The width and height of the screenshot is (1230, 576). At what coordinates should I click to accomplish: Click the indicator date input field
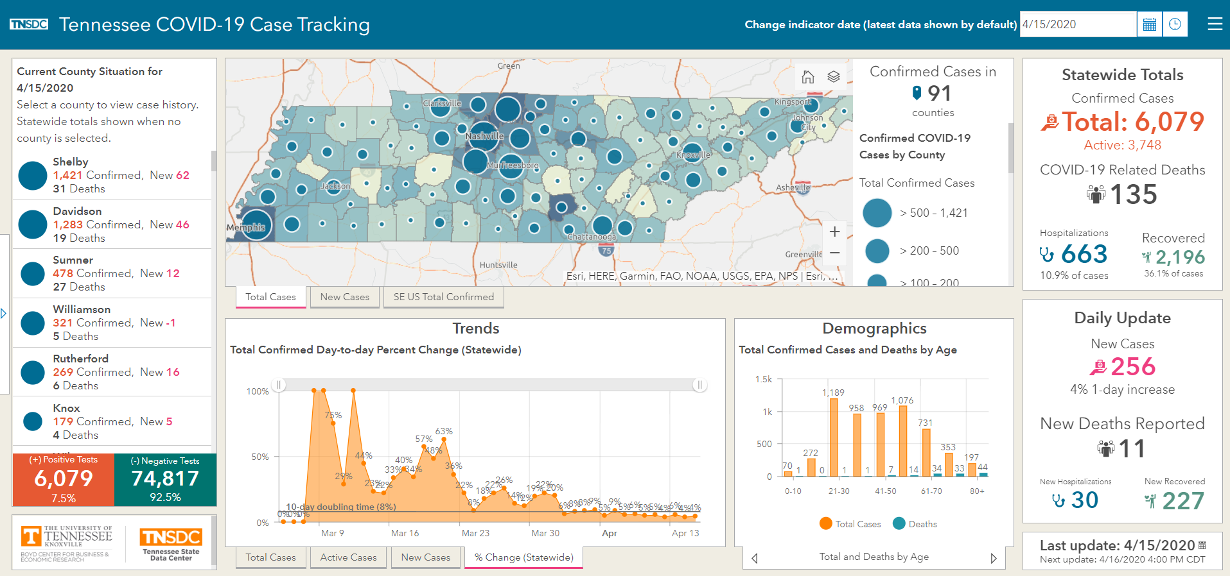tap(1078, 24)
